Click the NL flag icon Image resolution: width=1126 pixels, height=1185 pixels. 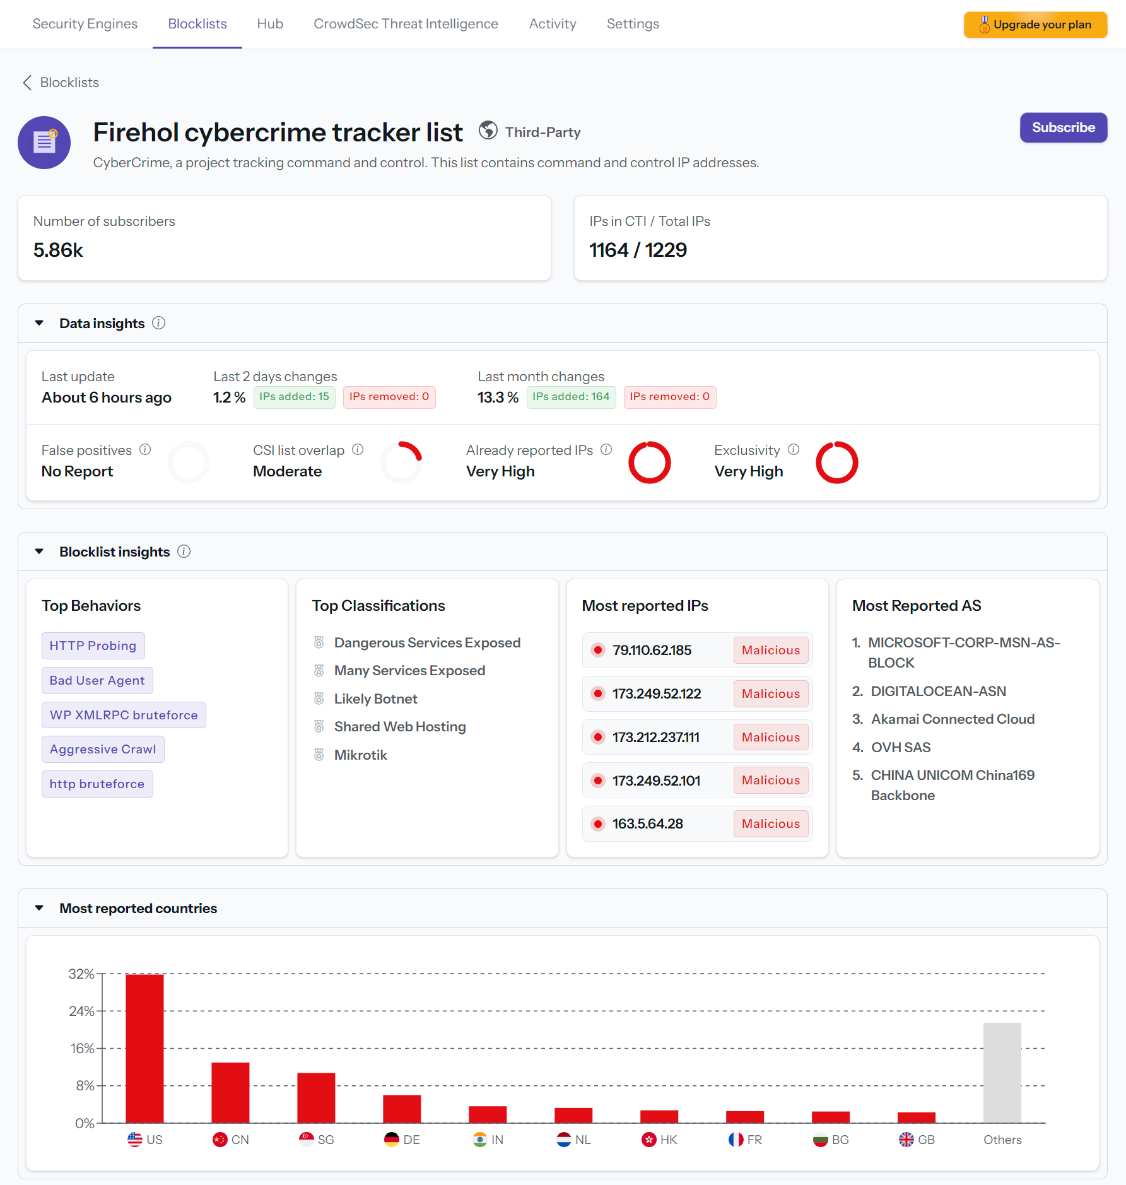click(x=564, y=1140)
